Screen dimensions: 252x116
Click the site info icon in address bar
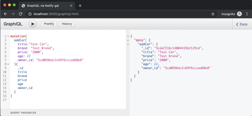point(30,14)
